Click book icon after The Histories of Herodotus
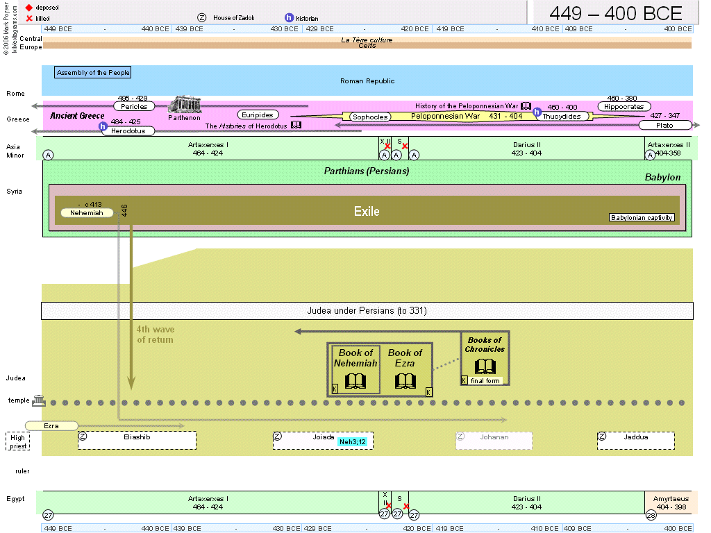The image size is (711, 533). (296, 126)
